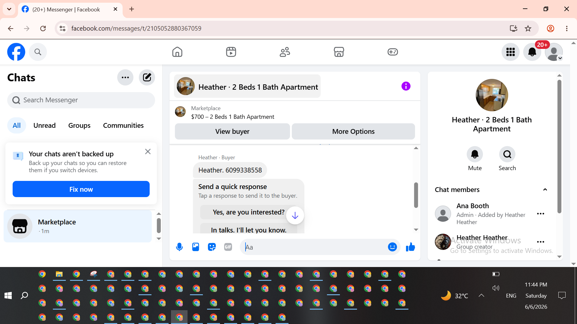The width and height of the screenshot is (577, 324).
Task: Mute the conversation with bell icon
Action: 475,154
